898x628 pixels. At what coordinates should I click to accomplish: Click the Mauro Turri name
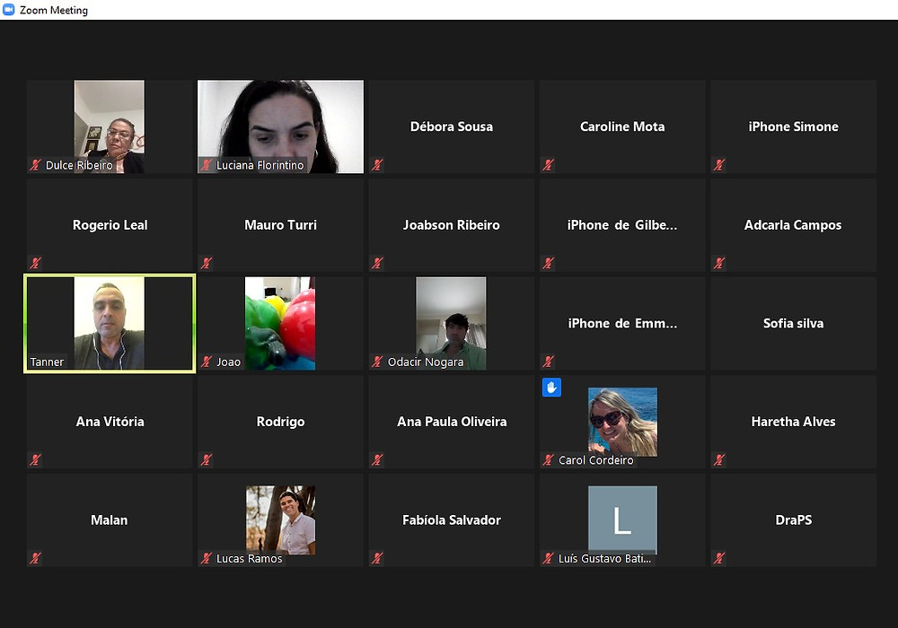click(x=280, y=225)
